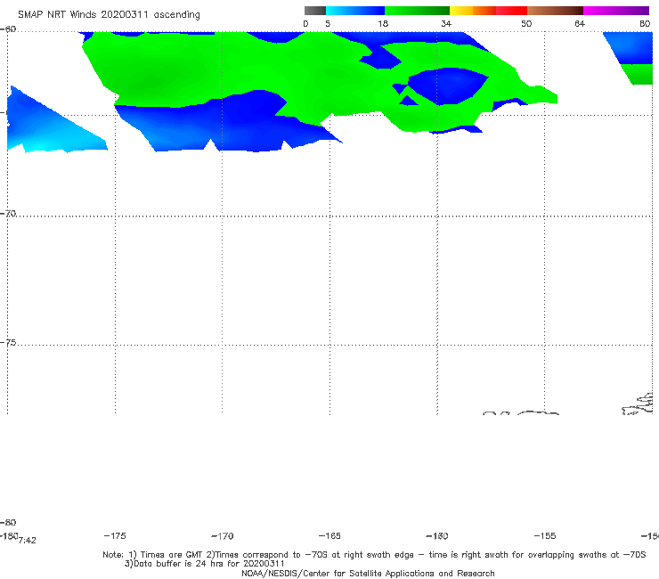Click the latitude label '-80'

(8, 523)
